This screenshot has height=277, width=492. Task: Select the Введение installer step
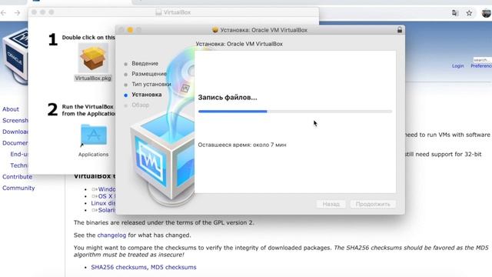tap(145, 63)
